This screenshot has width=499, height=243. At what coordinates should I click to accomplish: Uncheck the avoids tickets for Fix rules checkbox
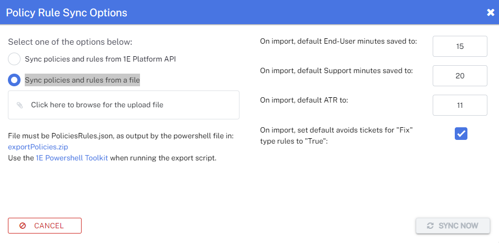461,134
